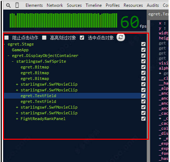Toggle visibility checkbox for egret.Stage row
Screen dimensions: 170x162
click(143, 44)
